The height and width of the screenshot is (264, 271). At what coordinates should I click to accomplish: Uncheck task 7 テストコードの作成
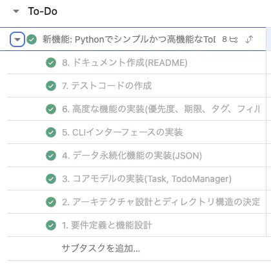tap(51, 86)
